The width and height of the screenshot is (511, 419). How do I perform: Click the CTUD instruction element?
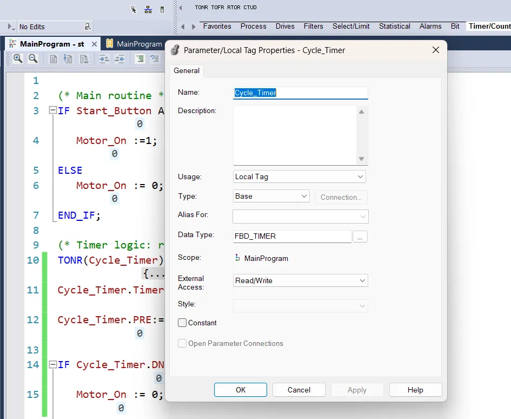250,8
